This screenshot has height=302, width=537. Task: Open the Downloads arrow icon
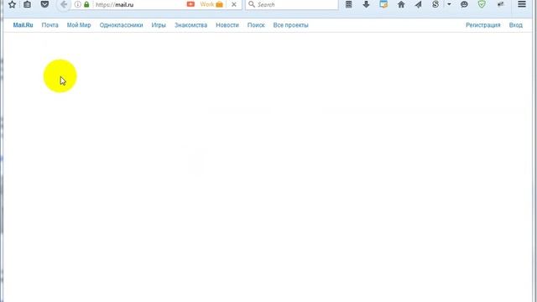tap(366, 4)
